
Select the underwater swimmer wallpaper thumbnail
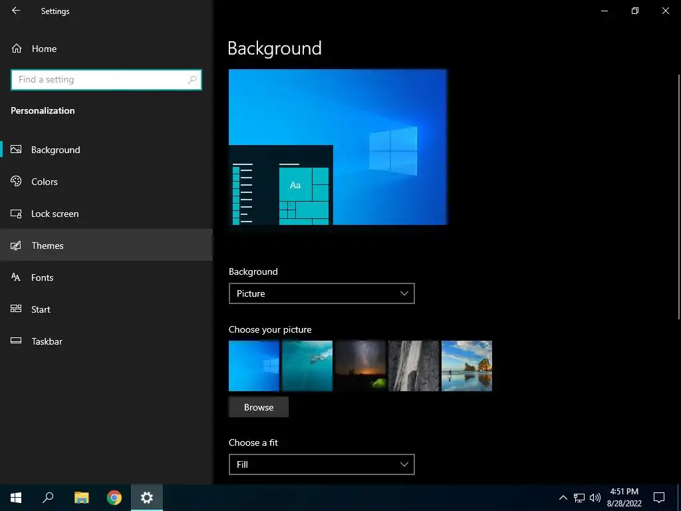(x=307, y=366)
